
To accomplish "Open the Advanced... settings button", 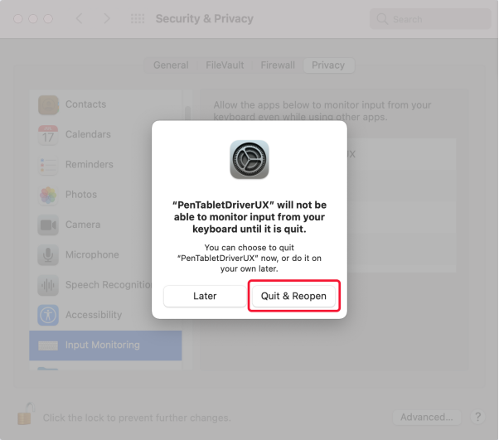I will 427,417.
